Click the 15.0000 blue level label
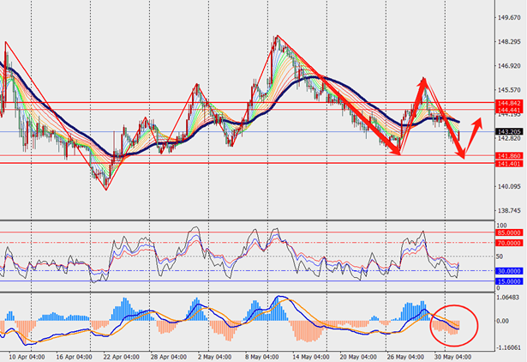The height and width of the screenshot is (362, 527). [509, 281]
